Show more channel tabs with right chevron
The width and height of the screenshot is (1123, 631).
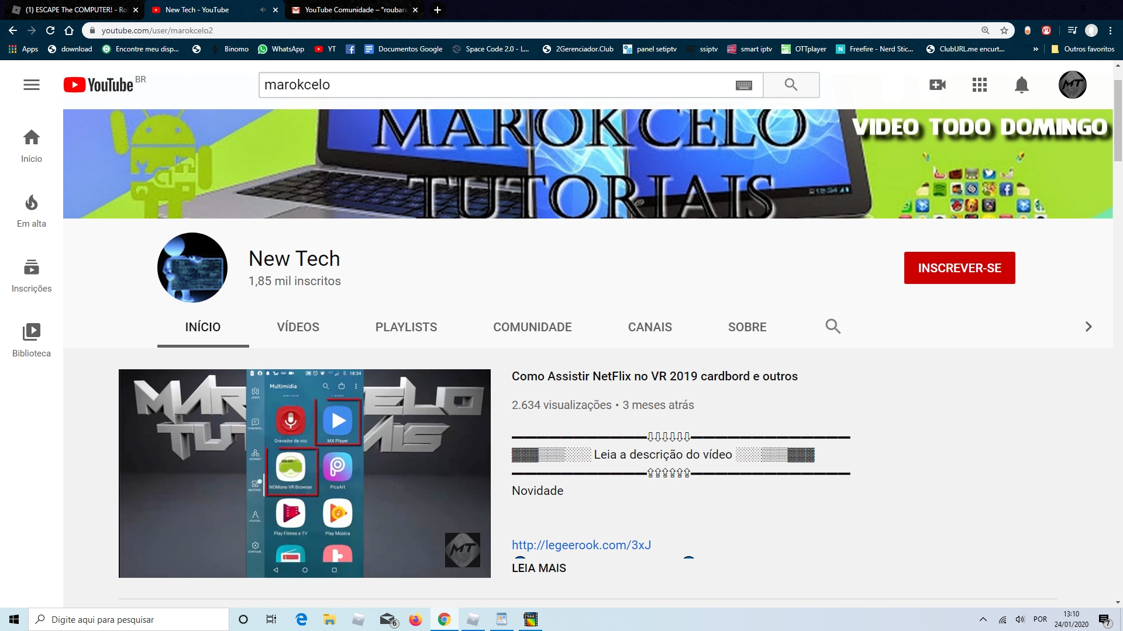click(x=1088, y=327)
